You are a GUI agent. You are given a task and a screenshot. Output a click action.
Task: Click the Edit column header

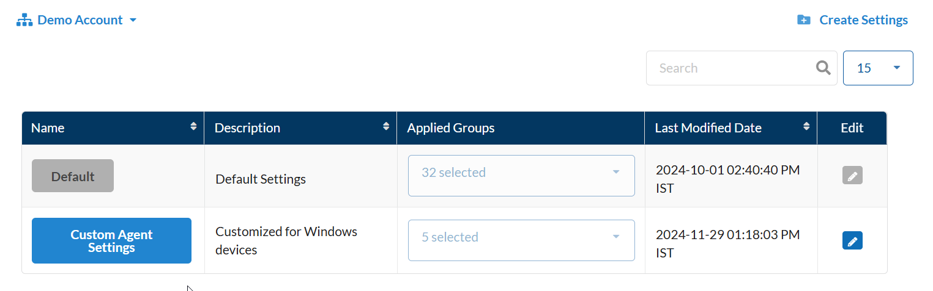[852, 128]
